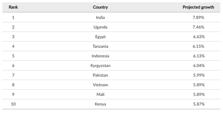Select the India country cell
The width and height of the screenshot is (223, 113).
coord(100,17)
